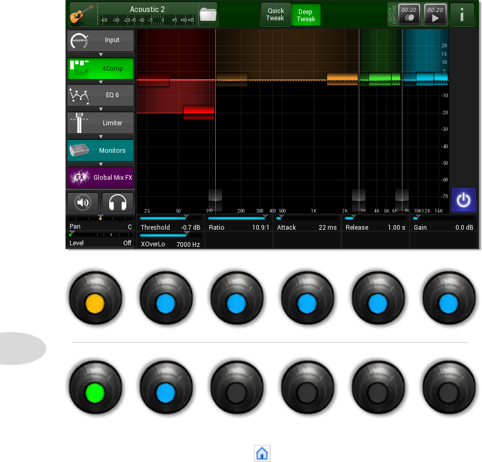Click the XOverLo value 7000 Hz
Screen dimensions: 482x462
point(188,245)
